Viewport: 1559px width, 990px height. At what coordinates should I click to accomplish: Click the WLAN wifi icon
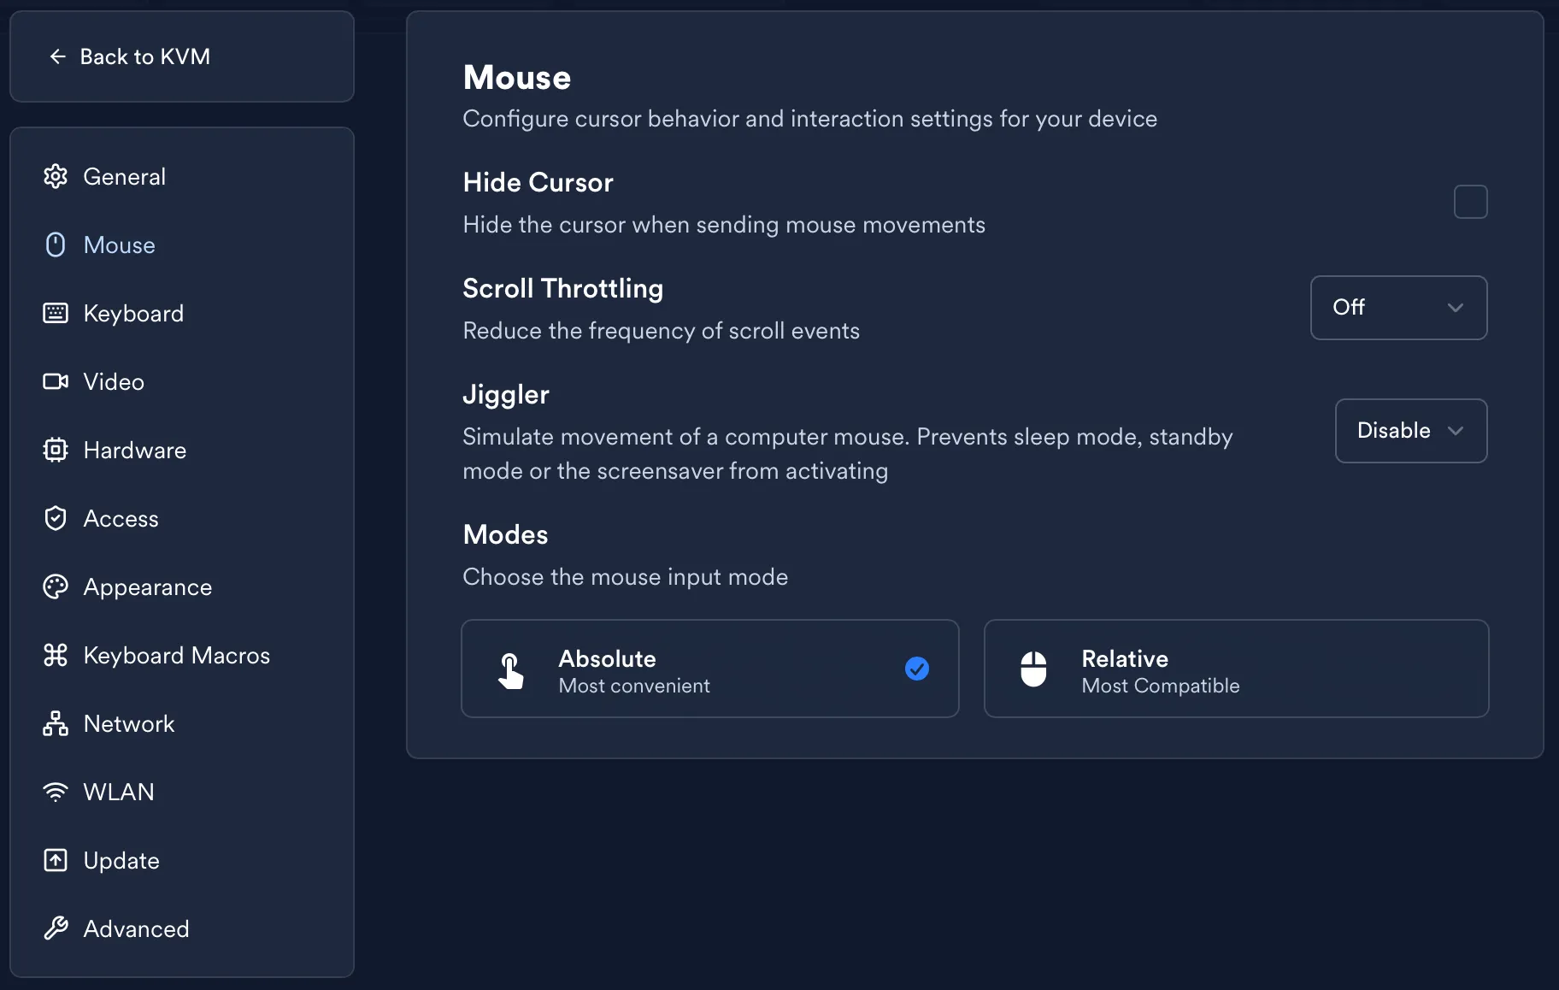click(x=56, y=793)
